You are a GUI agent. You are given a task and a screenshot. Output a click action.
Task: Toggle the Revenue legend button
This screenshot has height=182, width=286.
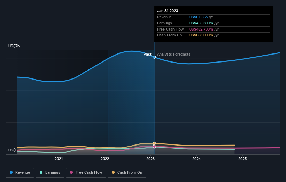pyautogui.click(x=20, y=173)
